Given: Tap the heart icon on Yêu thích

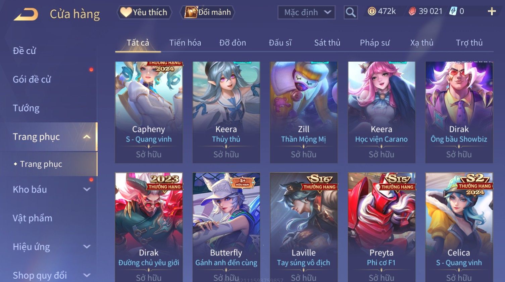Looking at the screenshot, I should coord(126,12).
